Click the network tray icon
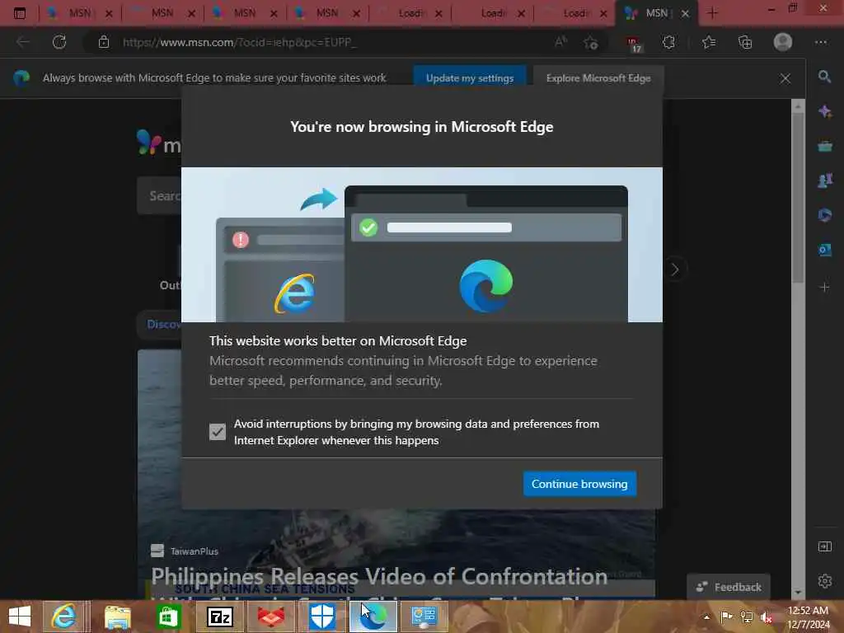 [746, 617]
